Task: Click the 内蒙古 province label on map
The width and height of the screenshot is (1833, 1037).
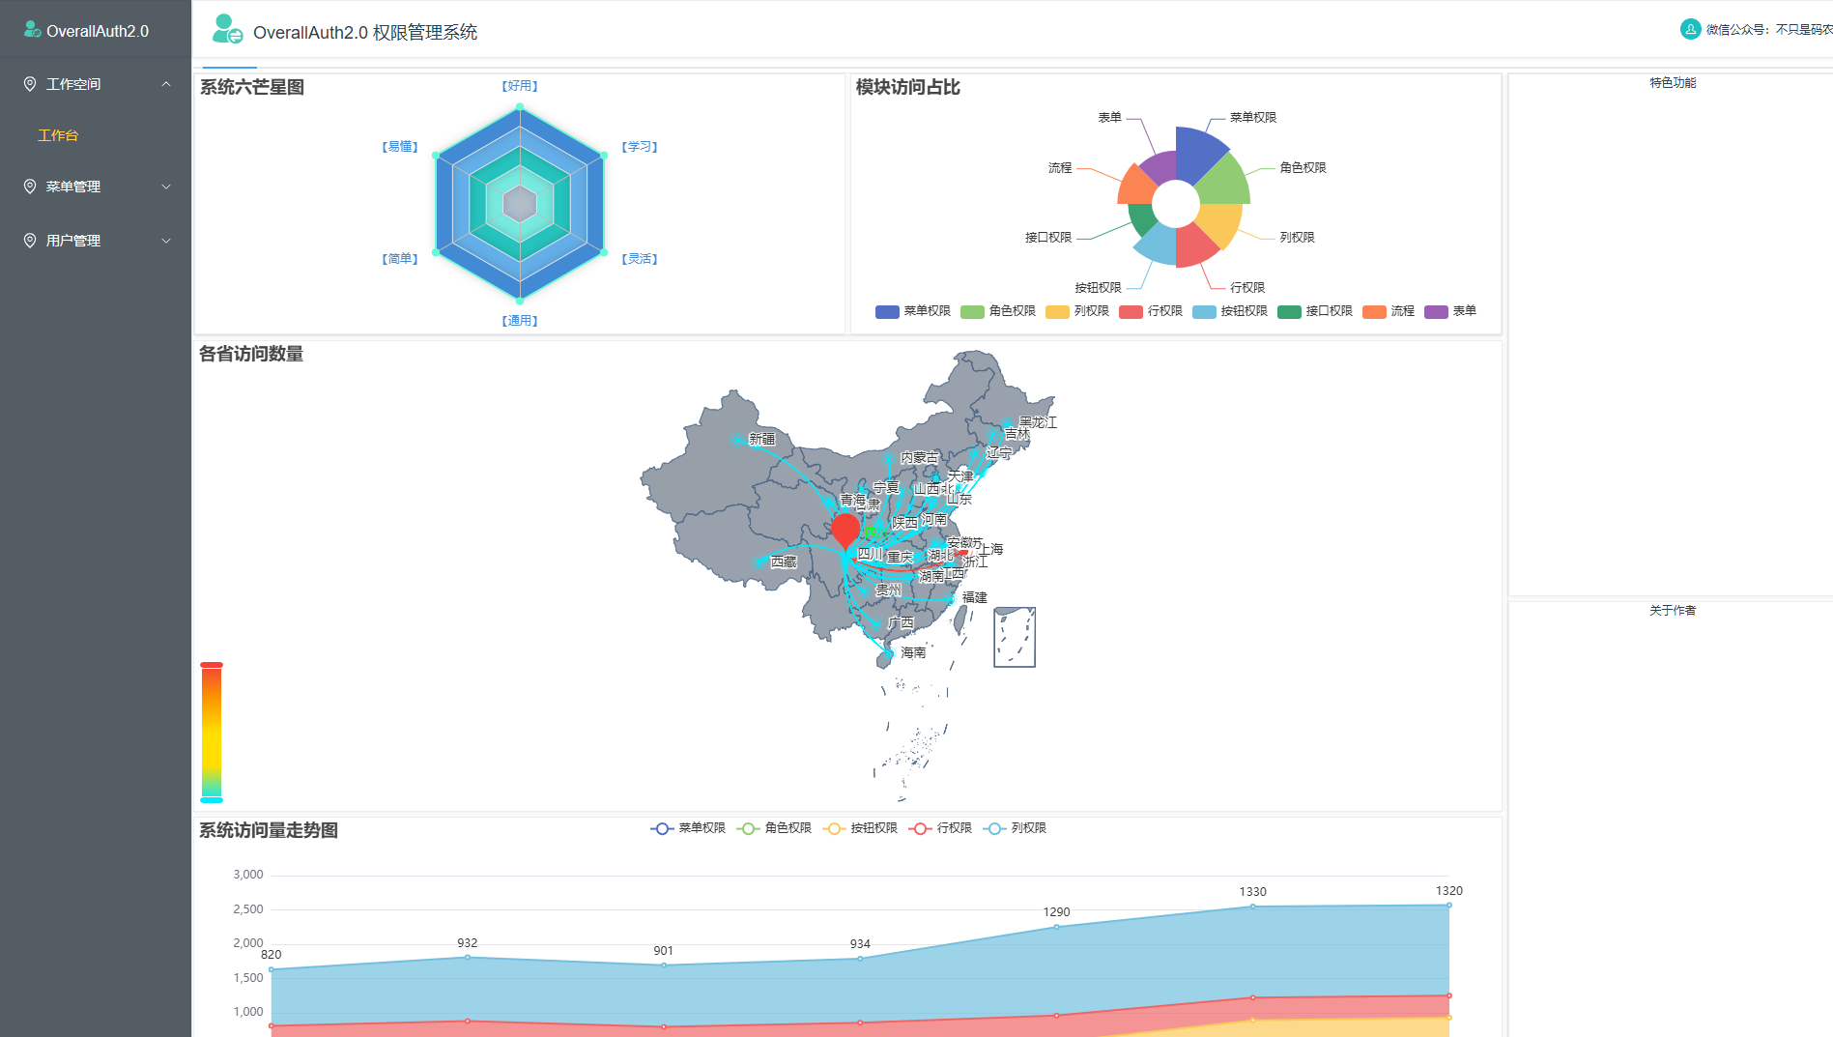Action: coord(919,457)
